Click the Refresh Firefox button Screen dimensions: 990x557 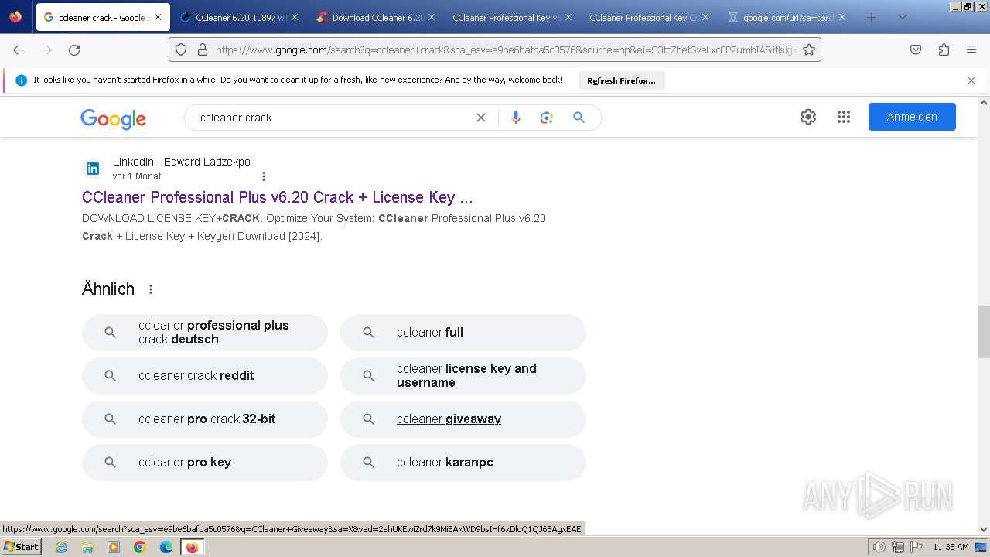pyautogui.click(x=621, y=80)
